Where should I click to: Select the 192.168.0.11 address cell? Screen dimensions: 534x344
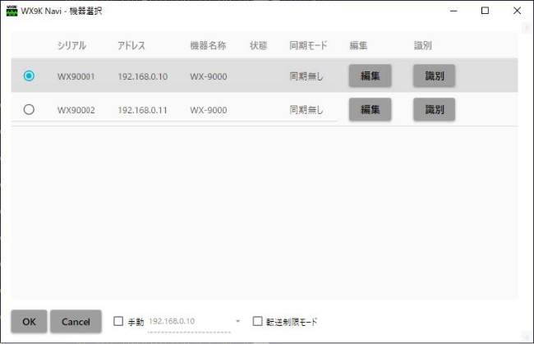pos(143,110)
